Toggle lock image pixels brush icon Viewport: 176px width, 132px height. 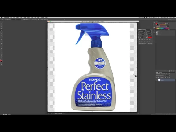[x=160, y=78]
